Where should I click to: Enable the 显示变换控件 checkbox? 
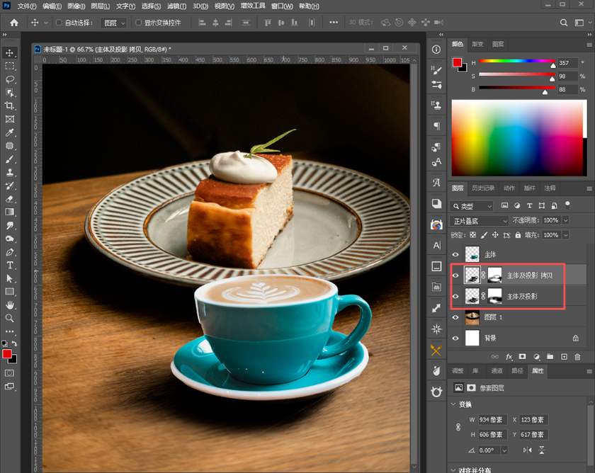[139, 23]
